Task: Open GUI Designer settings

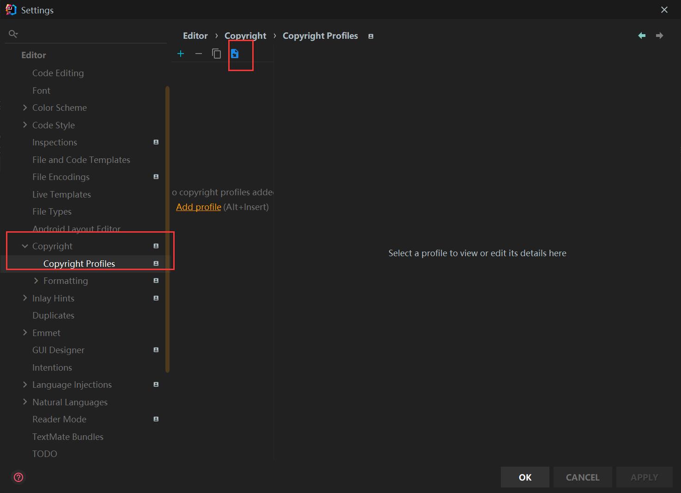Action: pyautogui.click(x=58, y=350)
